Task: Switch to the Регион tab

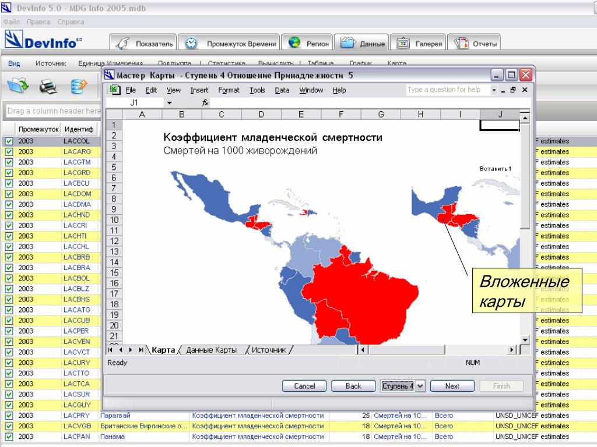Action: pos(307,43)
